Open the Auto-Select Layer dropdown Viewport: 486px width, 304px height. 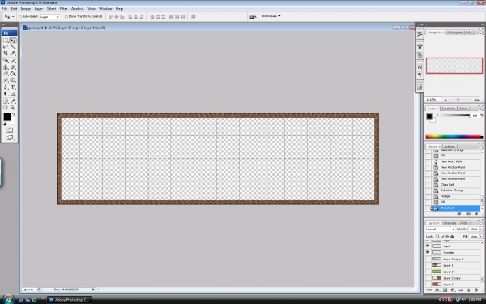tap(49, 17)
